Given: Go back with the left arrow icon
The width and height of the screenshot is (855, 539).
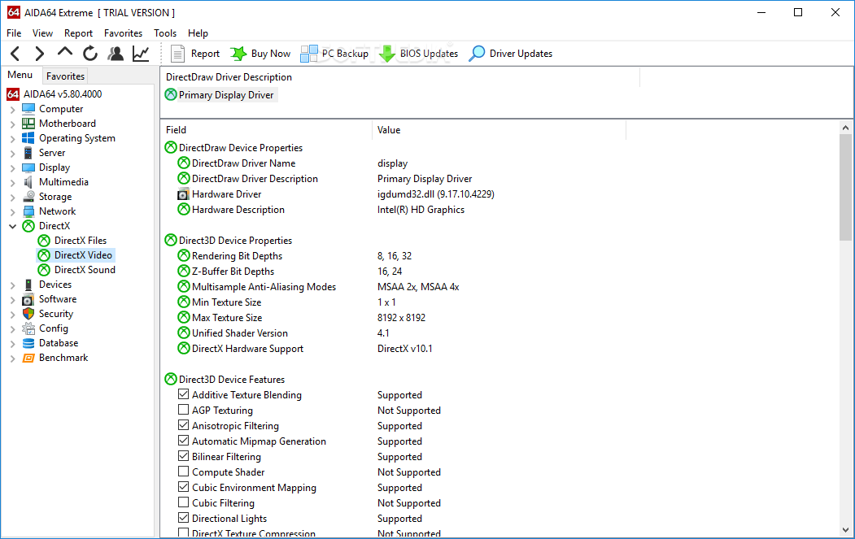Looking at the screenshot, I should [x=15, y=54].
